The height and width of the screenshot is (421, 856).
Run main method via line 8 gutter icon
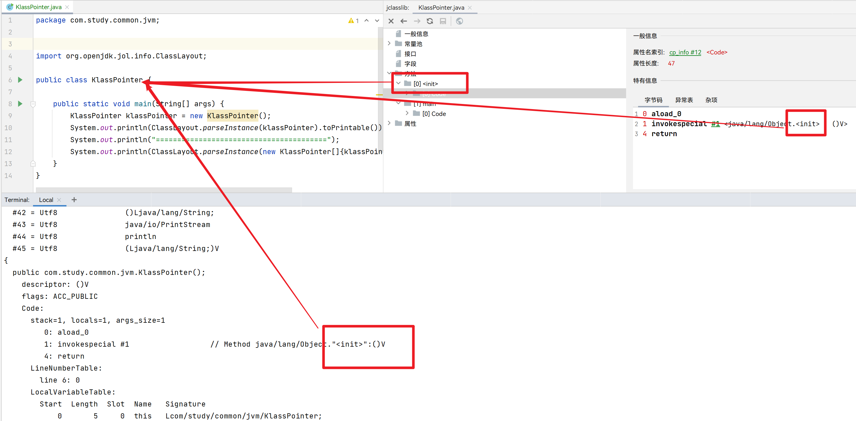[20, 104]
